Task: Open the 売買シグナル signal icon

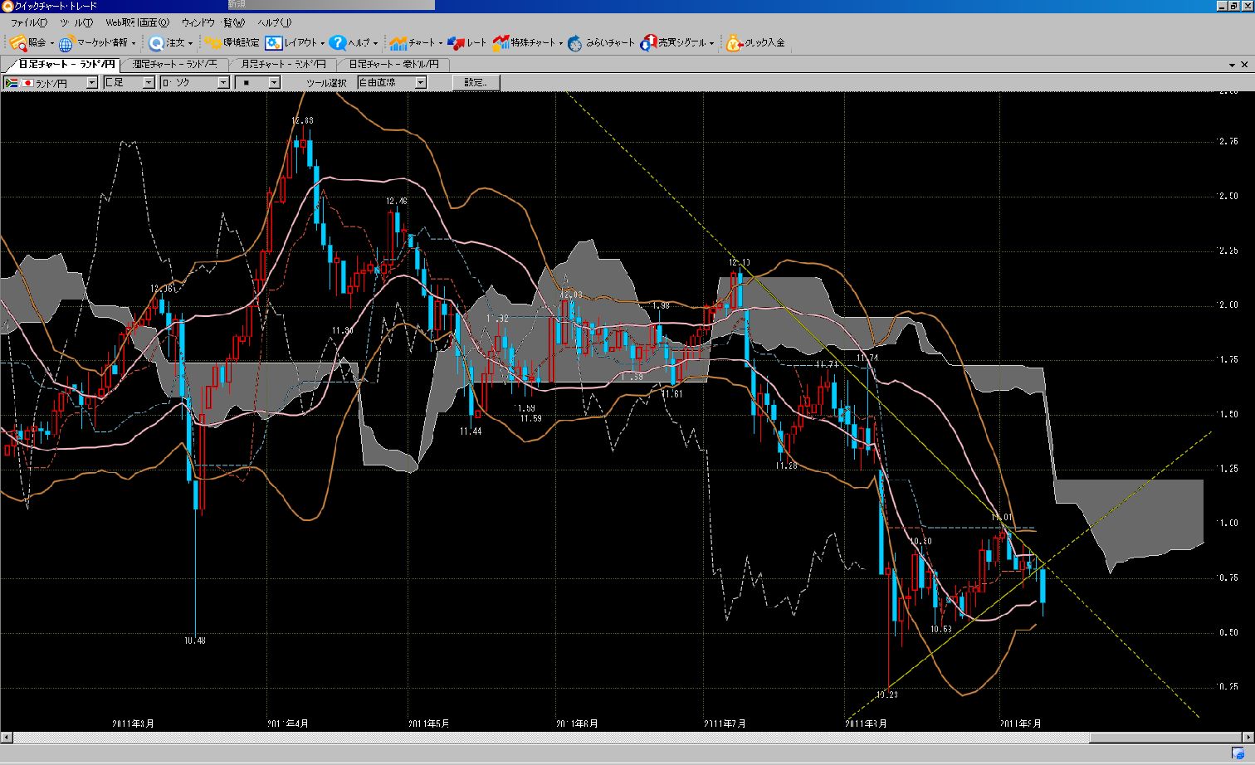Action: 648,43
